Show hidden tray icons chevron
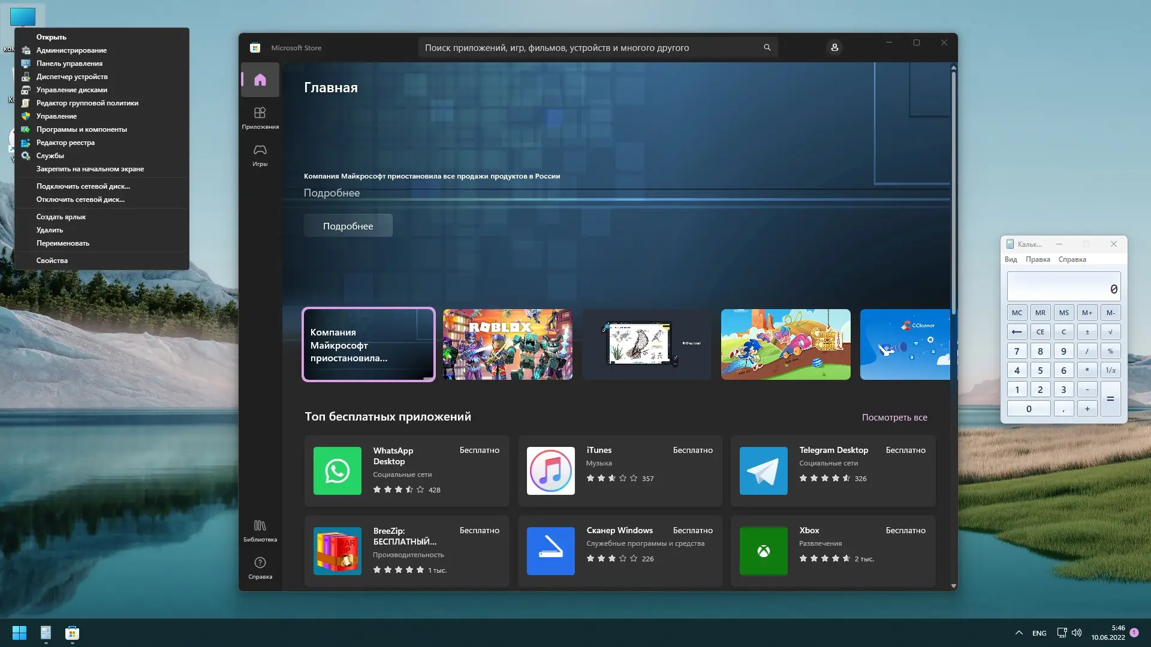The width and height of the screenshot is (1151, 647). click(x=1019, y=633)
